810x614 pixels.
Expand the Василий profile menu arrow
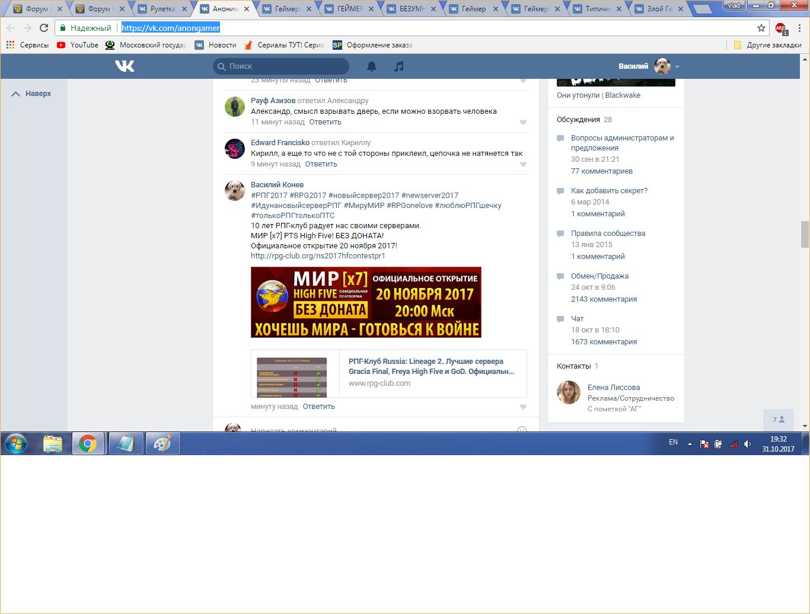pyautogui.click(x=677, y=67)
